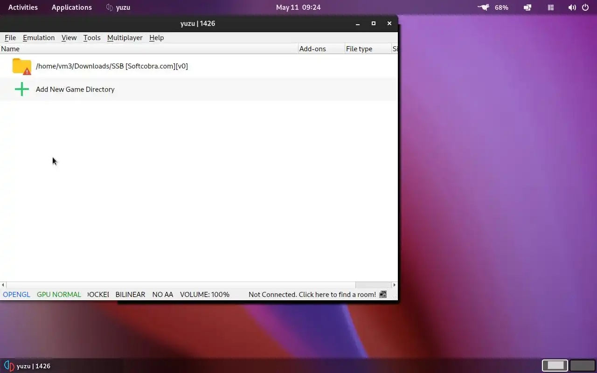Viewport: 597px width, 373px height.
Task: Close the yuzu window
Action: [x=389, y=23]
